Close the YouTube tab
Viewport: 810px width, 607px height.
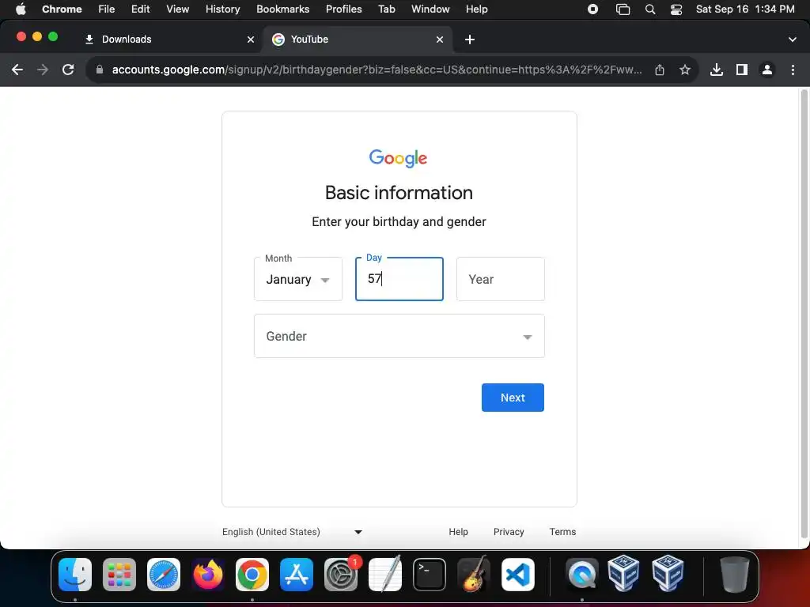[440, 40]
